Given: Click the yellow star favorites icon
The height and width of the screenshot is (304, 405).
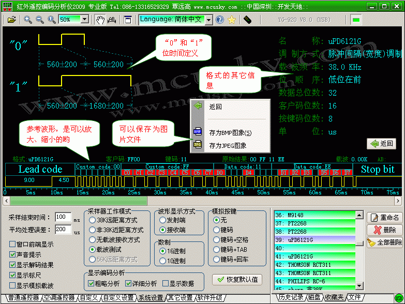Looking at the screenshot, I should 232,20.
